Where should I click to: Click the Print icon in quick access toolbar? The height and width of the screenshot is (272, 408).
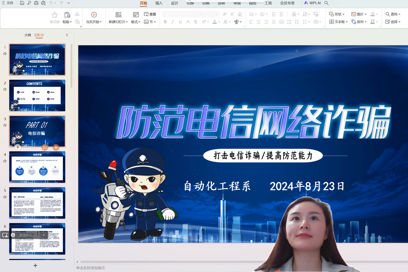36,3
